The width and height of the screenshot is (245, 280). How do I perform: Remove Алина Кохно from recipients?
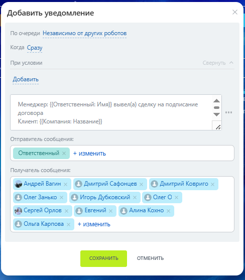(168, 211)
